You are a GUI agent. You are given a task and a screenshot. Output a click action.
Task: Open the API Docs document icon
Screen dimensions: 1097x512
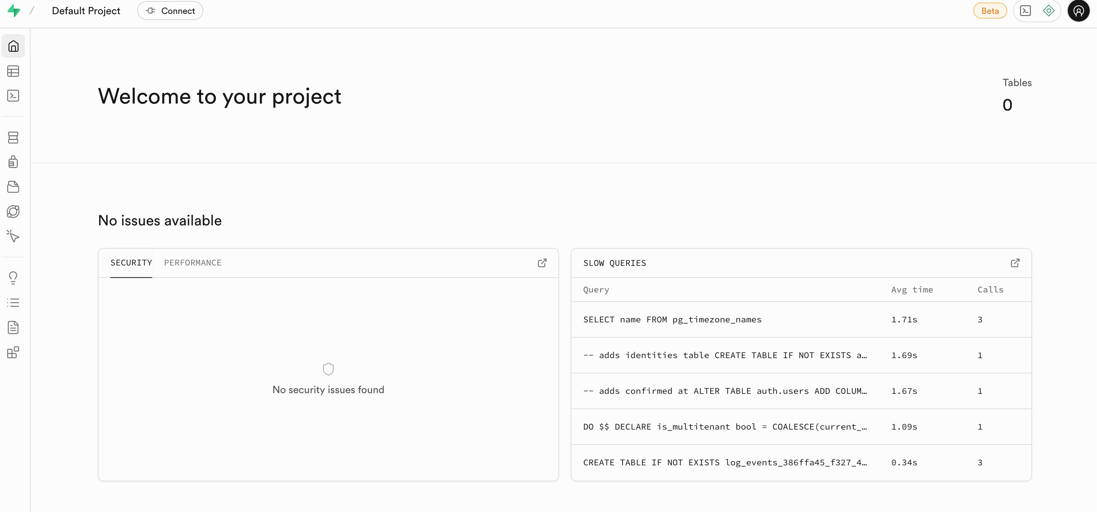tap(13, 328)
